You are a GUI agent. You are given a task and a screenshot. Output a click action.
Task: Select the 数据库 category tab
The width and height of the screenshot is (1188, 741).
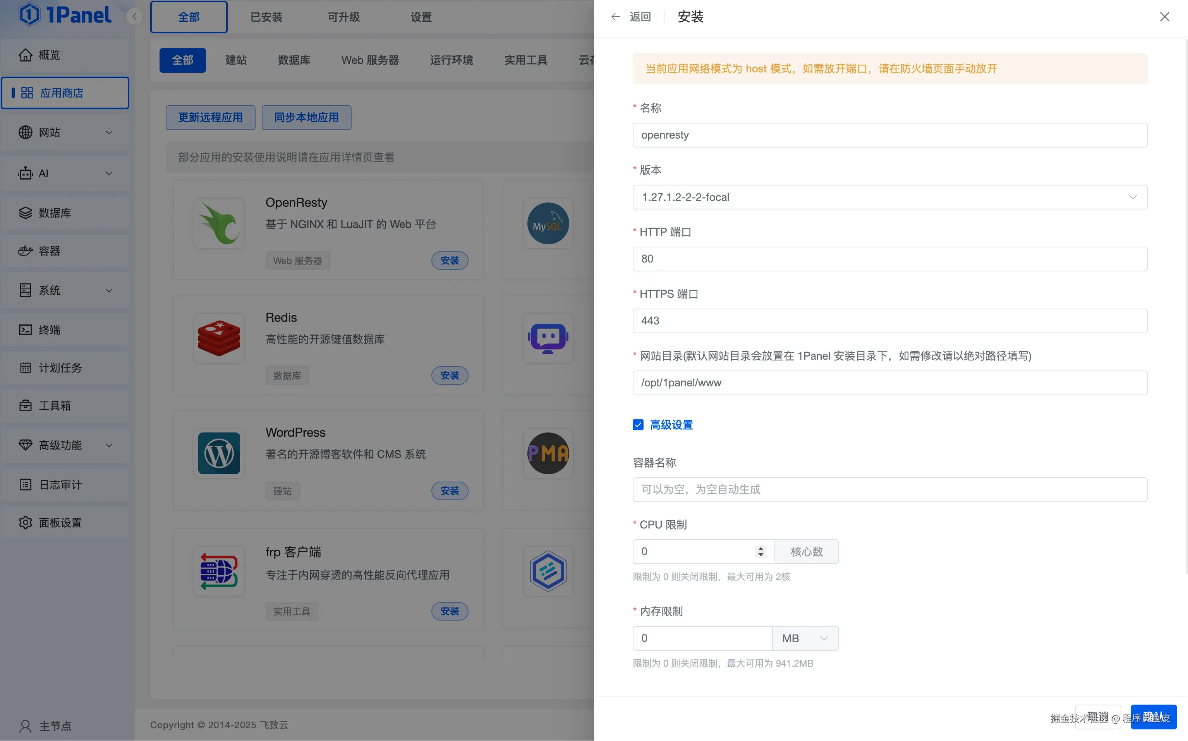coord(294,60)
